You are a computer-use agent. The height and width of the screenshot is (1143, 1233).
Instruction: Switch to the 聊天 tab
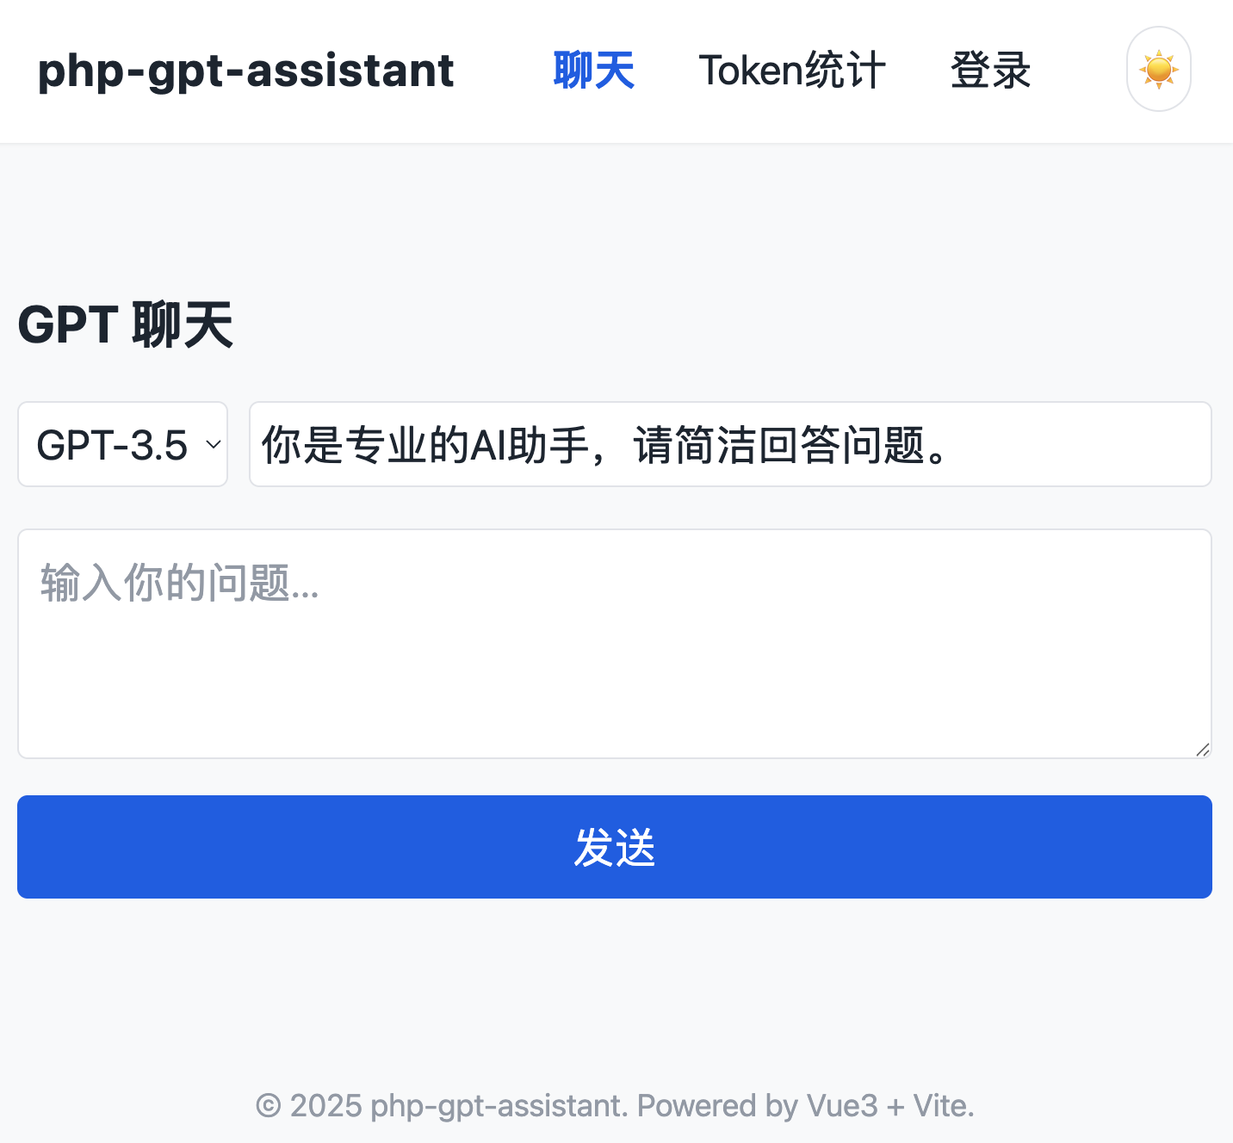pos(593,71)
